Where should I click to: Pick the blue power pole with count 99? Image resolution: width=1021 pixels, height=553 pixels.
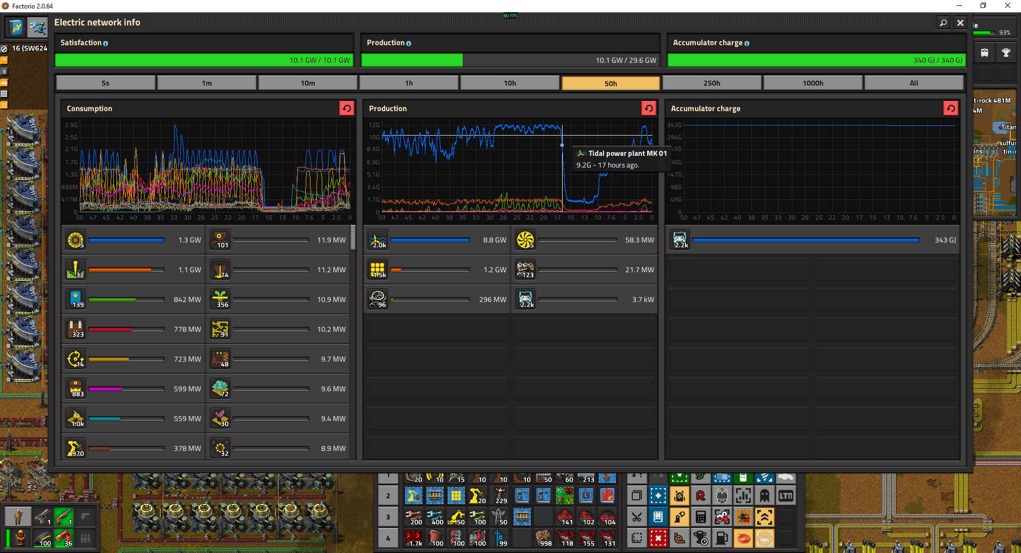click(499, 538)
